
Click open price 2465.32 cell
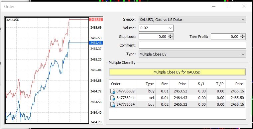(x=179, y=104)
